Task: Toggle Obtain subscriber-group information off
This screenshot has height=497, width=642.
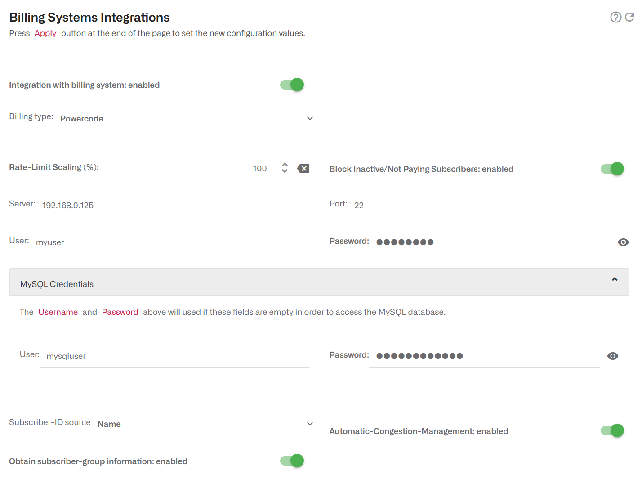Action: (291, 461)
